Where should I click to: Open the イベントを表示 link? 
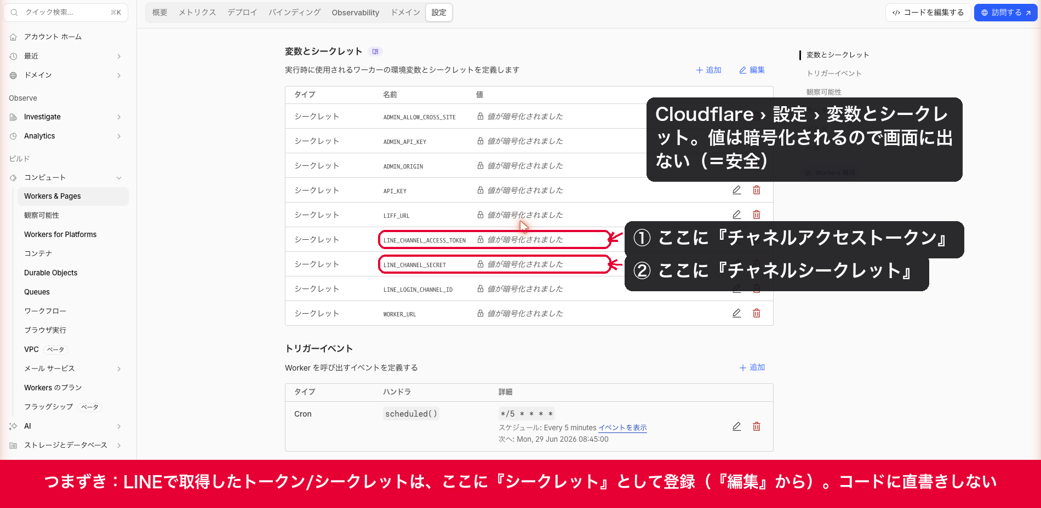(x=622, y=428)
